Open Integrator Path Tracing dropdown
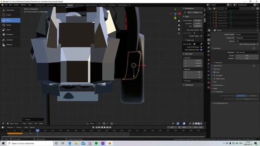The height and width of the screenshot is (146, 260). [x=247, y=52]
